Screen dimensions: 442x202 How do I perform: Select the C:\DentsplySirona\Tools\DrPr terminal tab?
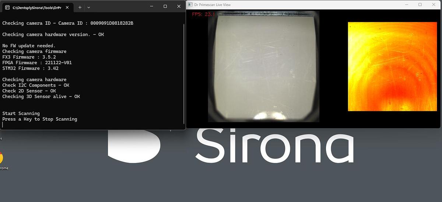pos(37,7)
